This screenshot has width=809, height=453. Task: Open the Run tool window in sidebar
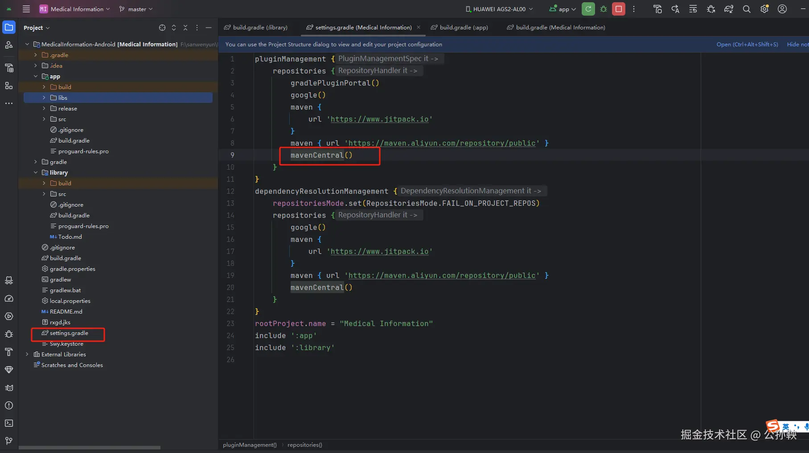click(x=9, y=316)
